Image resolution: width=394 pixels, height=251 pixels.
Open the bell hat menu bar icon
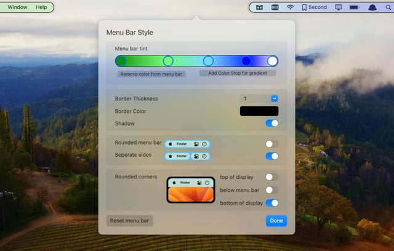tap(372, 7)
